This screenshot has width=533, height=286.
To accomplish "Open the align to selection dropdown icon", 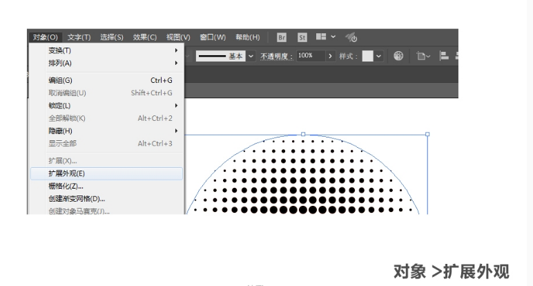I will (423, 56).
